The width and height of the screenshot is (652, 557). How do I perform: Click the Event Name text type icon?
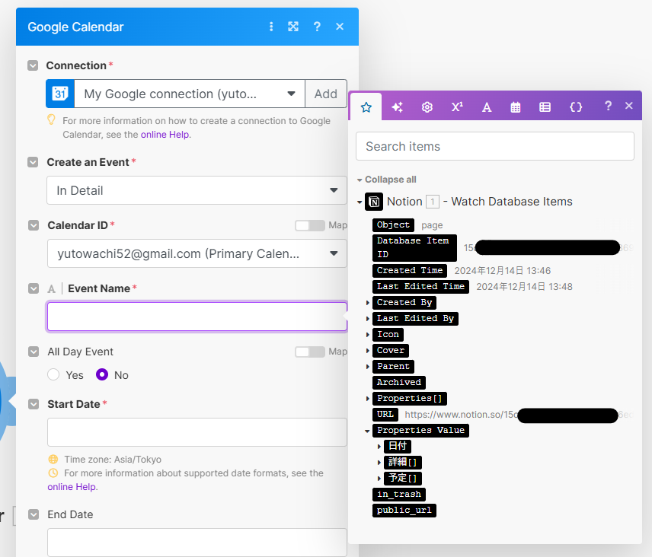pyautogui.click(x=52, y=288)
